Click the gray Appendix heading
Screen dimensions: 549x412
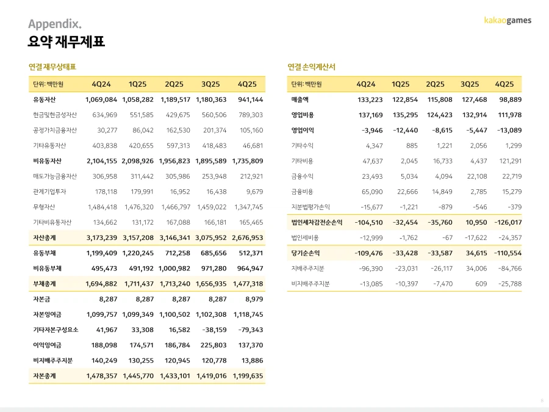[55, 24]
